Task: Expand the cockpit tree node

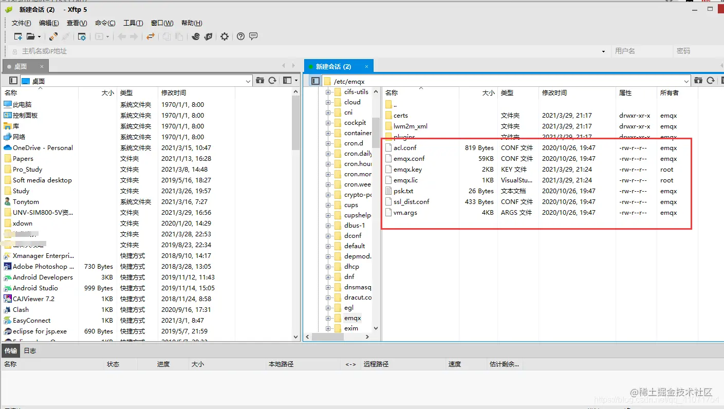Action: 328,123
